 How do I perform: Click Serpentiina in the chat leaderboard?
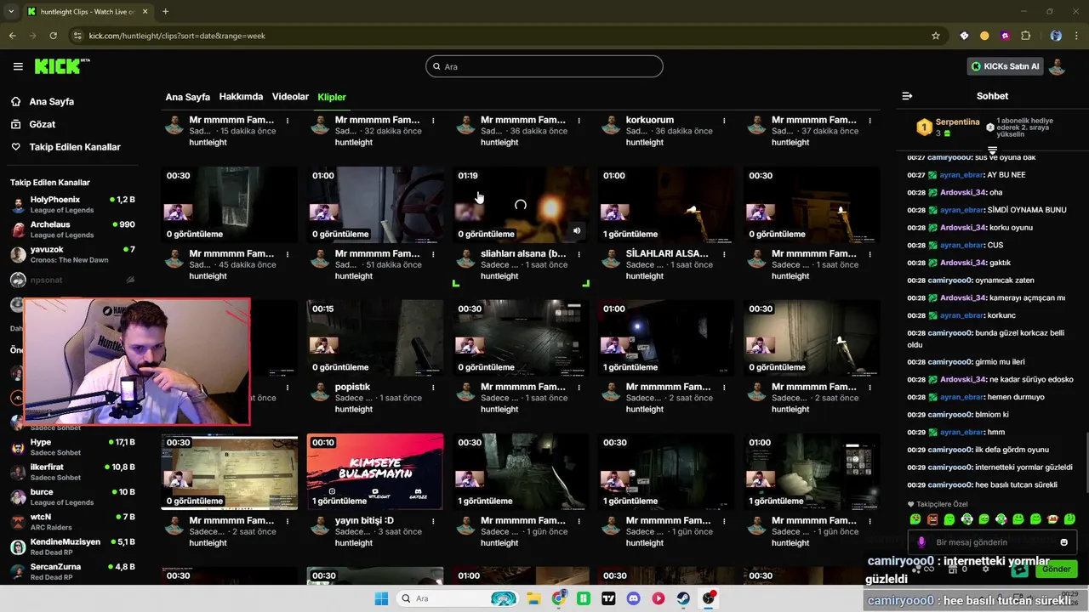click(957, 122)
